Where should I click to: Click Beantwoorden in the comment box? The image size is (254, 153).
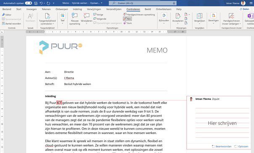(x=222, y=147)
